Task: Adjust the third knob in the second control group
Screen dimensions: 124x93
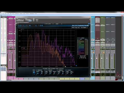Action: pos(54,73)
